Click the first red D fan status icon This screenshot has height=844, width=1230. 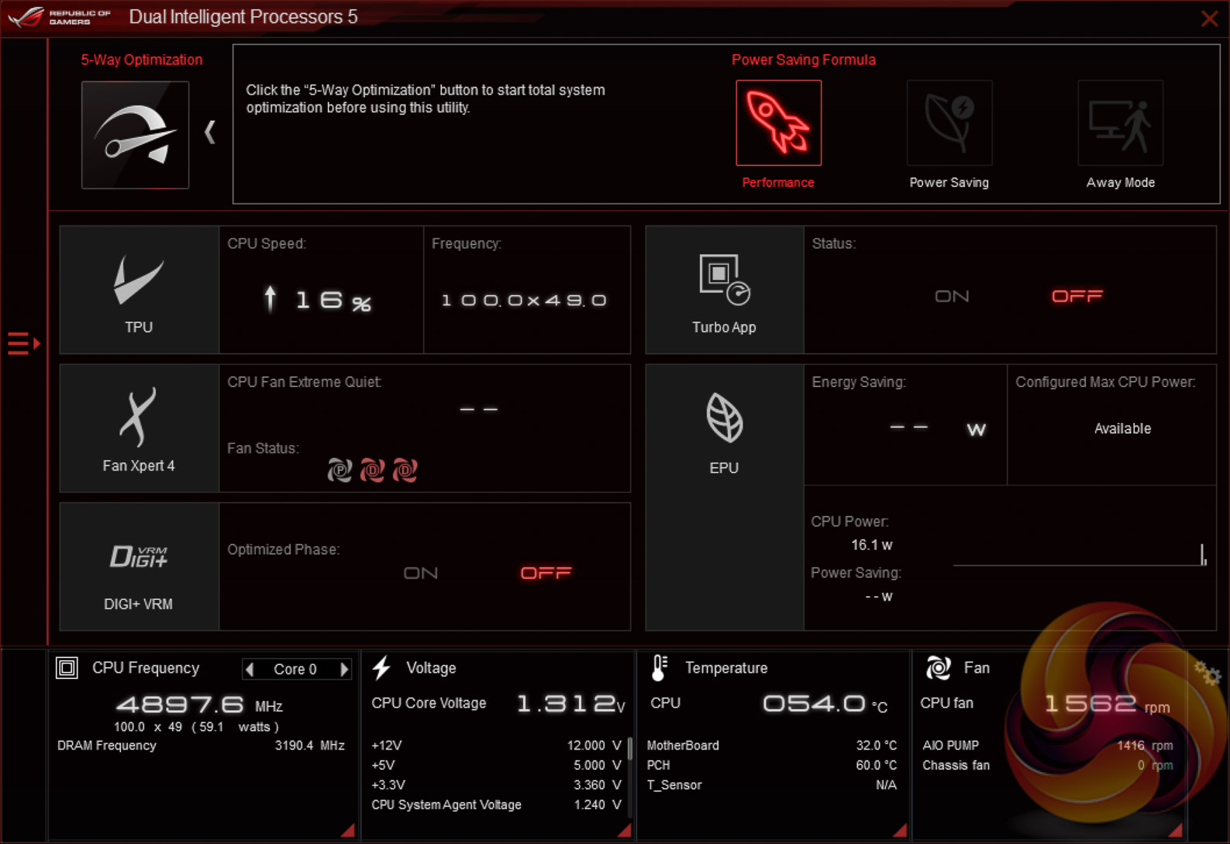[373, 470]
